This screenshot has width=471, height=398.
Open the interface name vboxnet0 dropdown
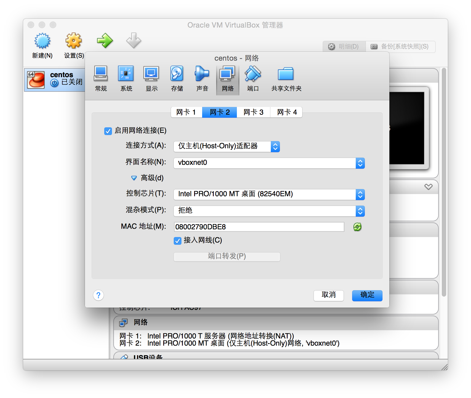pyautogui.click(x=269, y=163)
